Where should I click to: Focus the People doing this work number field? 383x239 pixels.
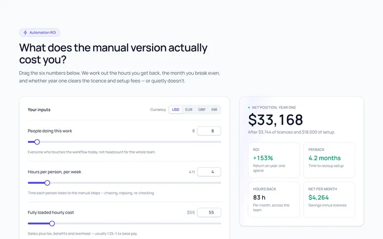pyautogui.click(x=209, y=131)
